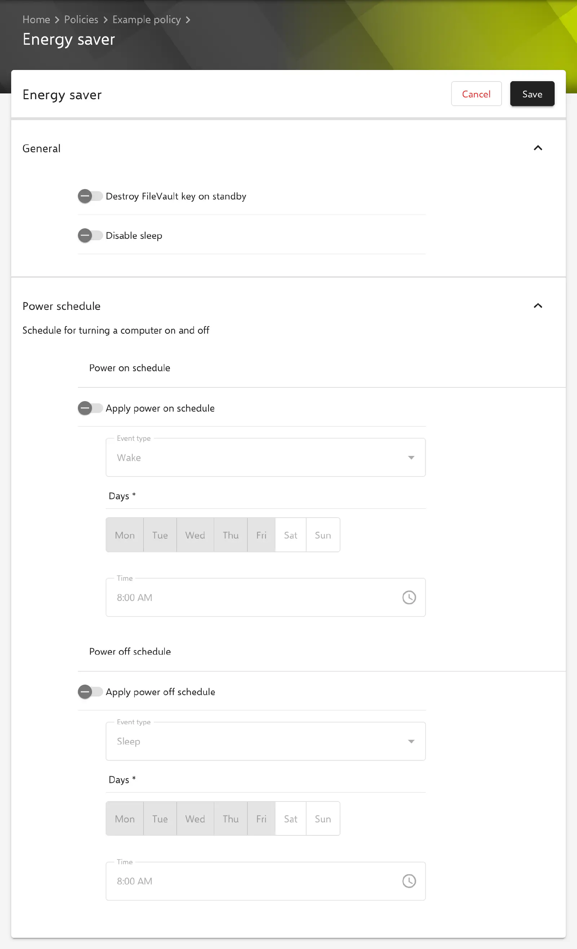Enable Apply power off schedule
Image resolution: width=577 pixels, height=949 pixels.
[x=90, y=692]
